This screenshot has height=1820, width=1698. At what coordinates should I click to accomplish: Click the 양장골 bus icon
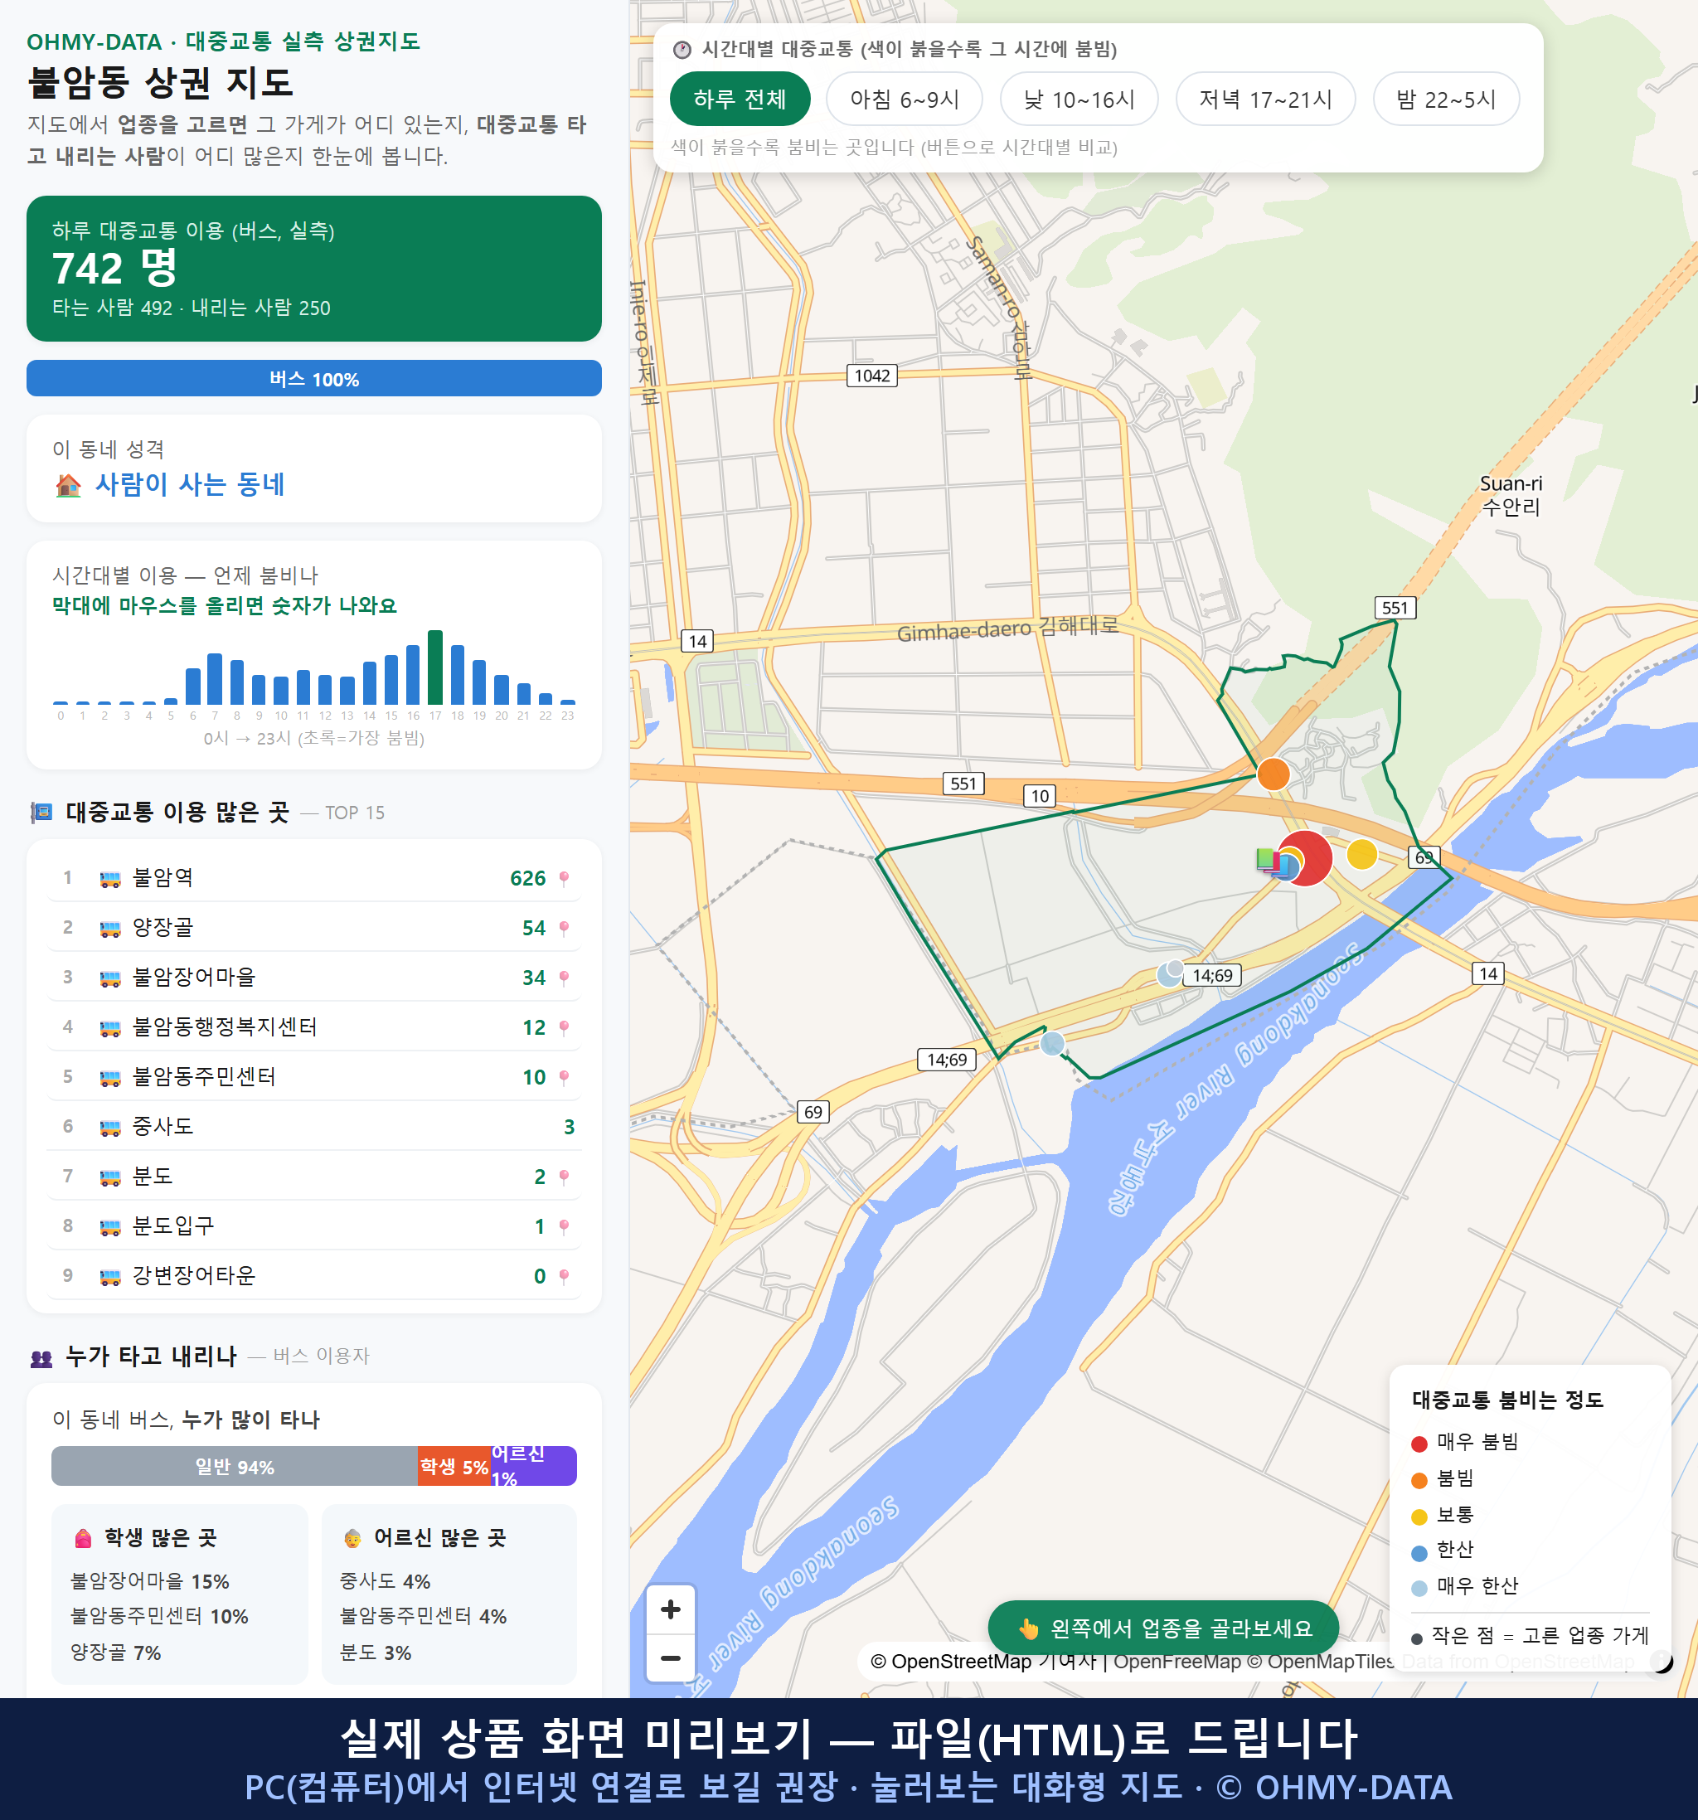point(109,929)
